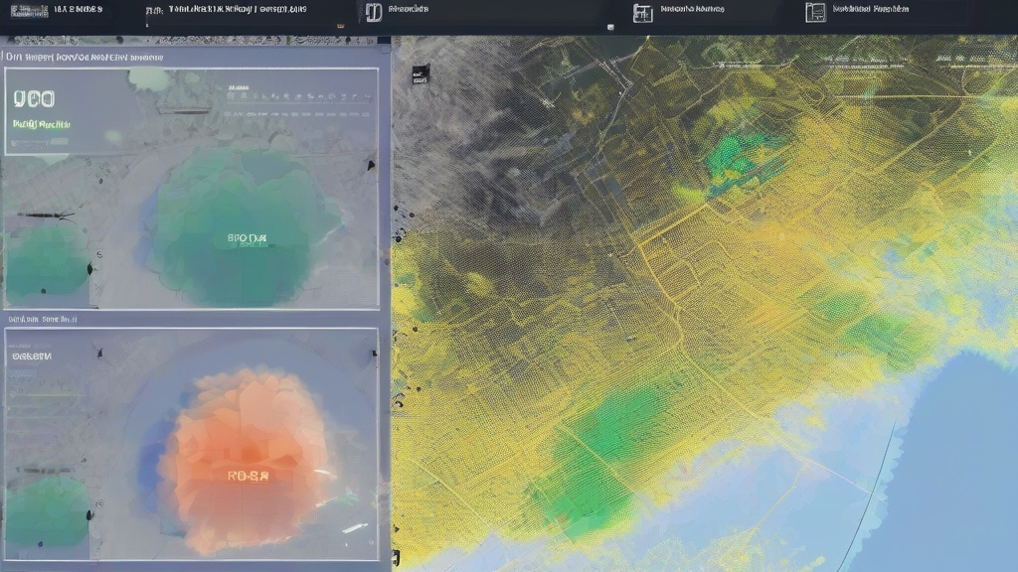Image resolution: width=1018 pixels, height=572 pixels.
Task: Expand the arrow on the upper radar panel's right edge
Action: pyautogui.click(x=372, y=165)
